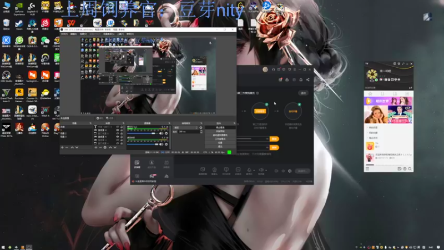Toggle the eye icon in streaming tool bottom bar
Screen dimensions: 444x250
point(283,171)
